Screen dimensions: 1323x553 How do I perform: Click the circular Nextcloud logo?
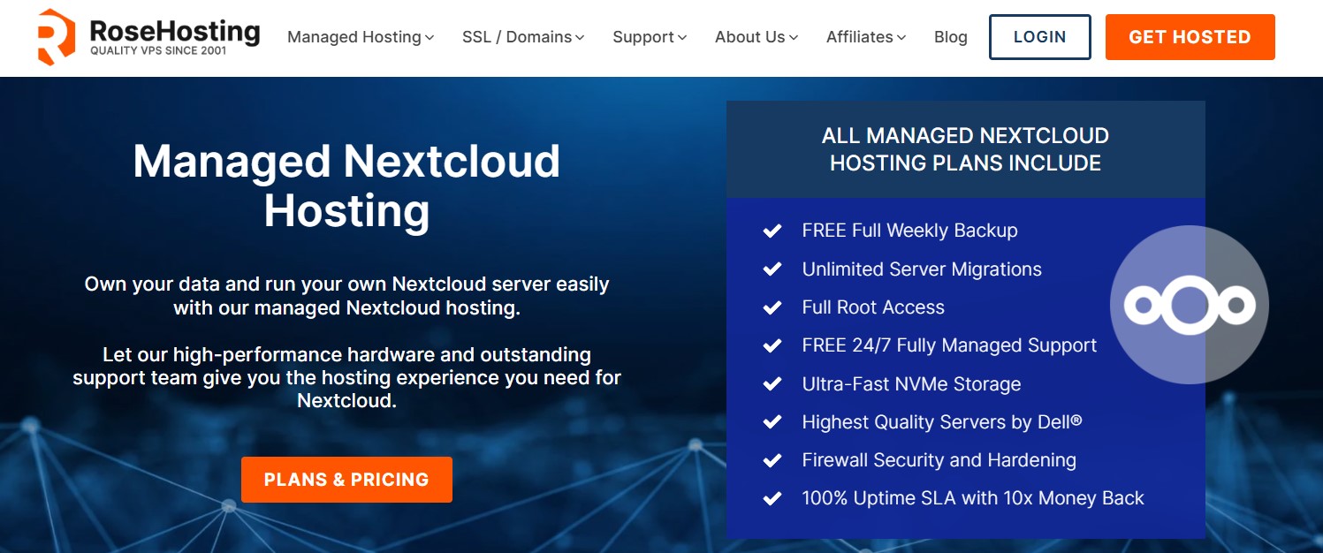pyautogui.click(x=1189, y=305)
